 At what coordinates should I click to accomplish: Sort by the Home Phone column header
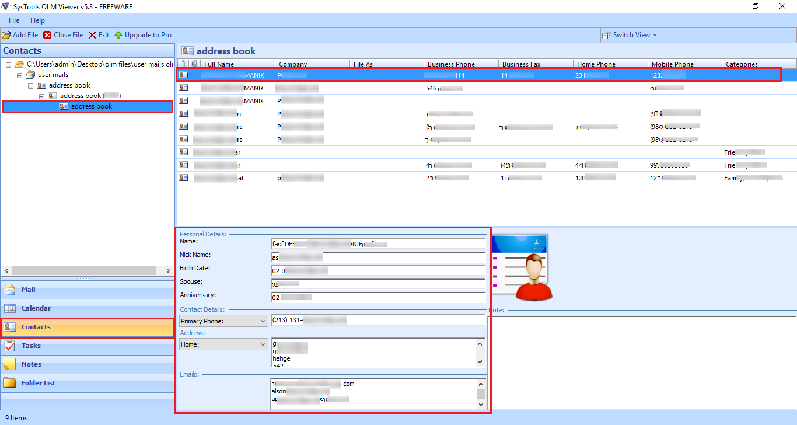pyautogui.click(x=611, y=64)
